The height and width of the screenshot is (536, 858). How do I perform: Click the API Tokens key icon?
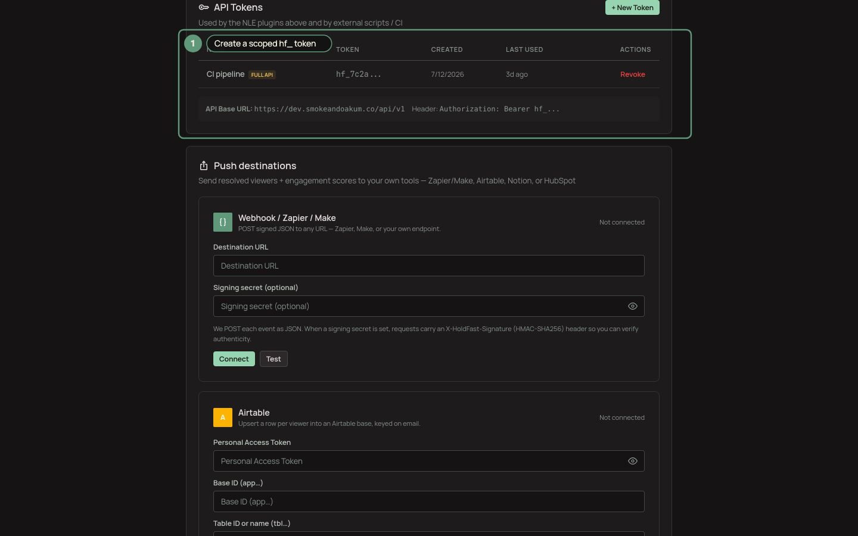click(204, 8)
